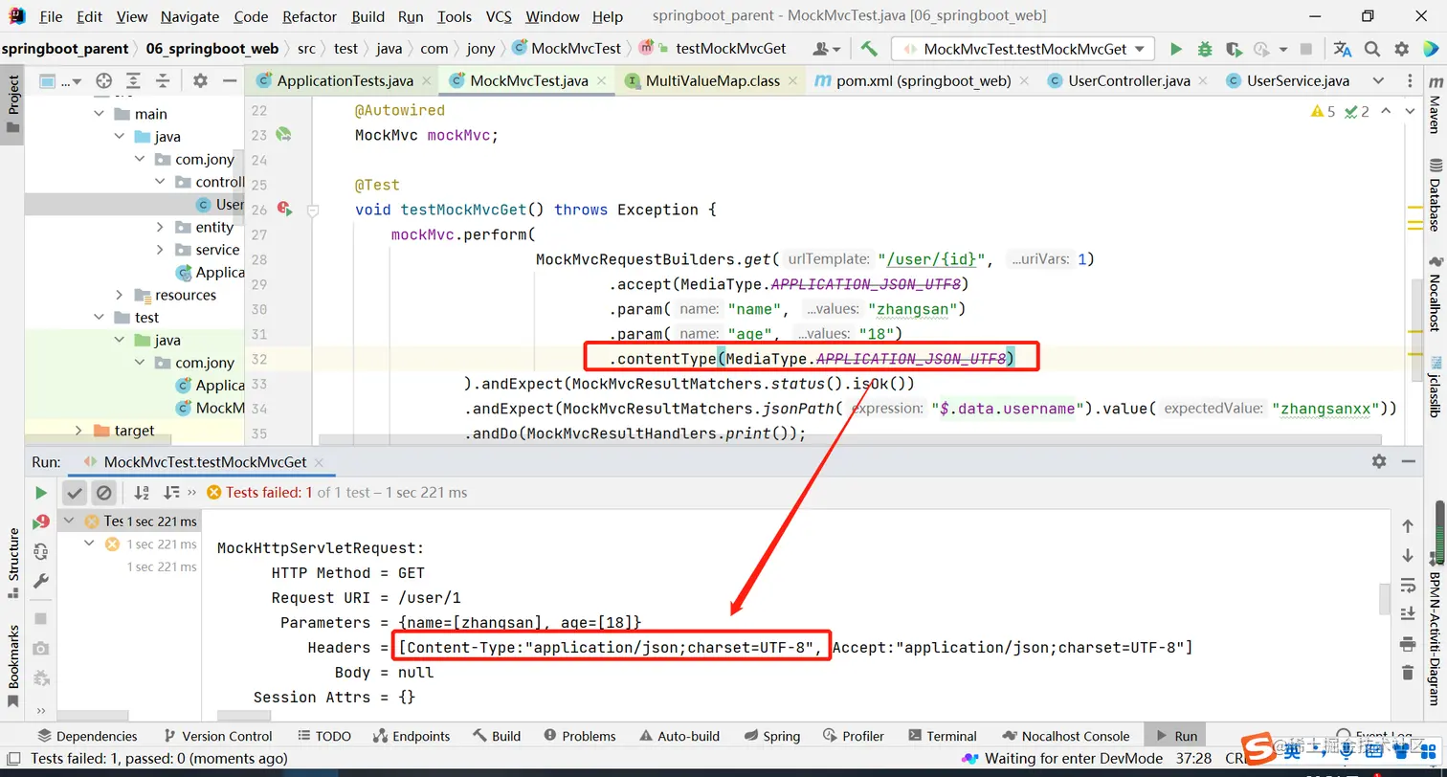Open Project panel gear options
Viewport: 1447px width, 777px height.
click(200, 81)
